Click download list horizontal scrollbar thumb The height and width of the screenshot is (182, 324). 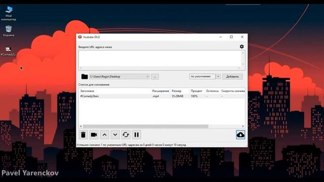click(145, 126)
